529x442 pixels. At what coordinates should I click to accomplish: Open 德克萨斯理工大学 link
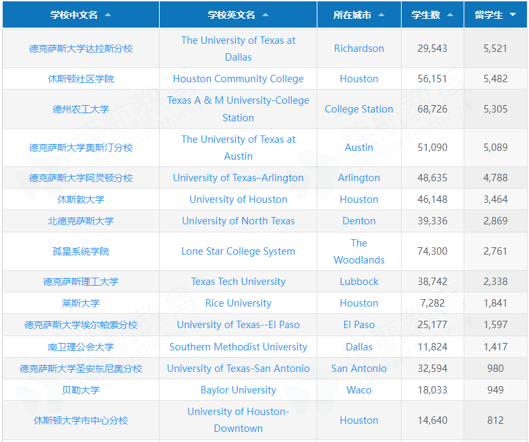(81, 282)
